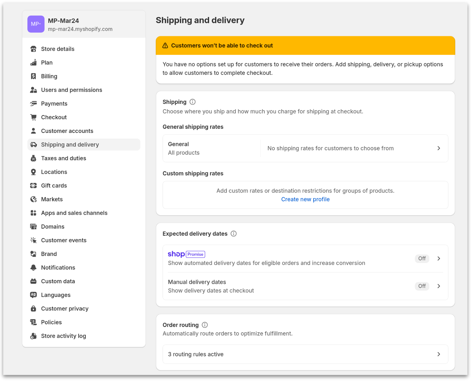The height and width of the screenshot is (381, 471).
Task: Click the Customer privacy lock icon
Action: tap(34, 309)
